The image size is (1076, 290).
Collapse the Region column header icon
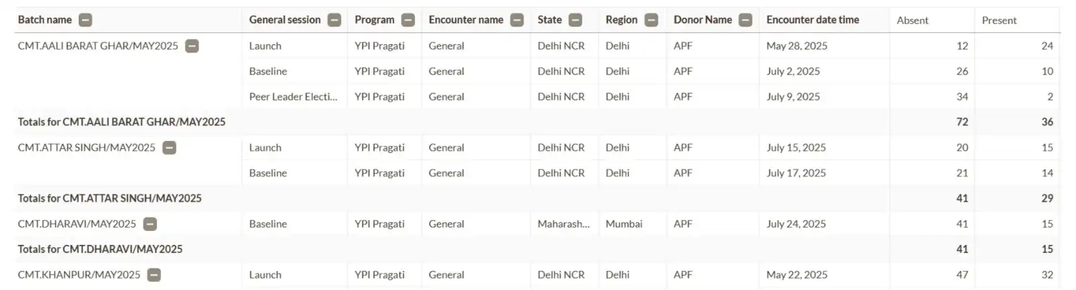tap(652, 20)
